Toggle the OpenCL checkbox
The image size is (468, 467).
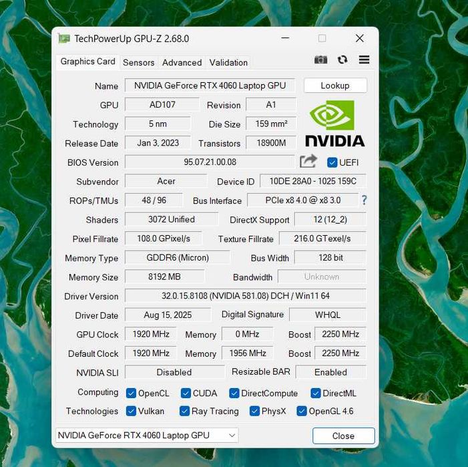click(x=131, y=393)
